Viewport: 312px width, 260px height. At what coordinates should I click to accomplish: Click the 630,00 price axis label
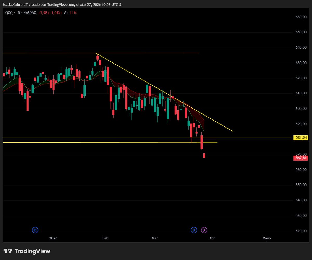[301, 63]
